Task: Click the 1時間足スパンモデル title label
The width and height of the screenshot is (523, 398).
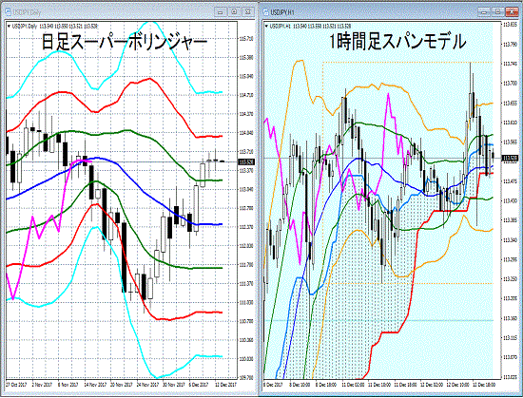Action: (x=397, y=42)
